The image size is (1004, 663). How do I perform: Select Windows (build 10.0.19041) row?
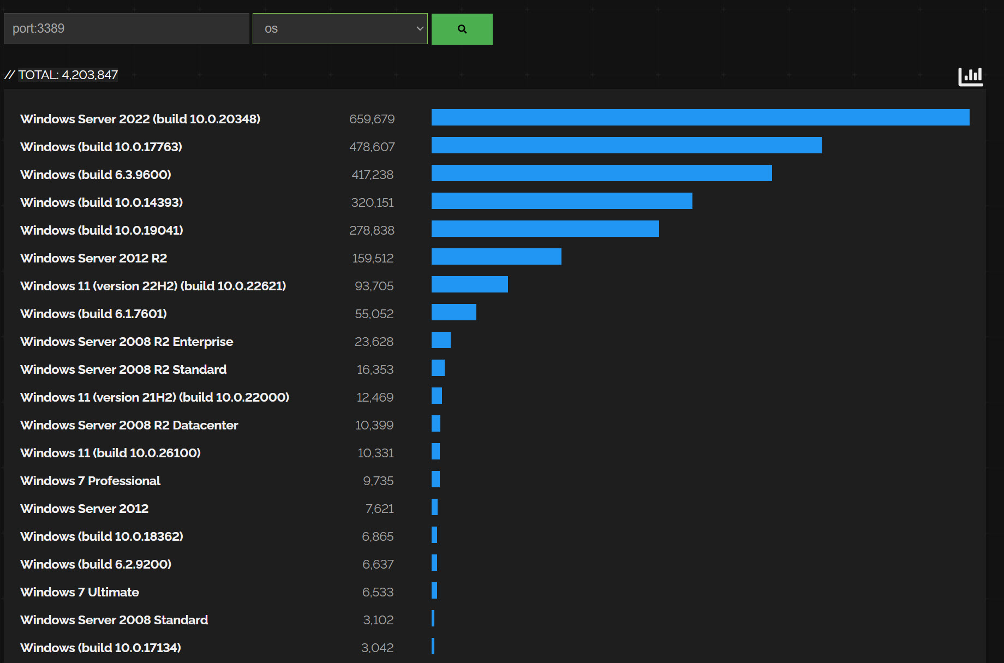click(101, 230)
